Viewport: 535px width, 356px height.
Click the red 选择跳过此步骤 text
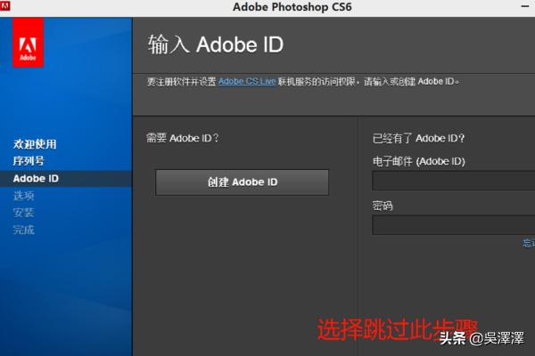click(x=398, y=329)
